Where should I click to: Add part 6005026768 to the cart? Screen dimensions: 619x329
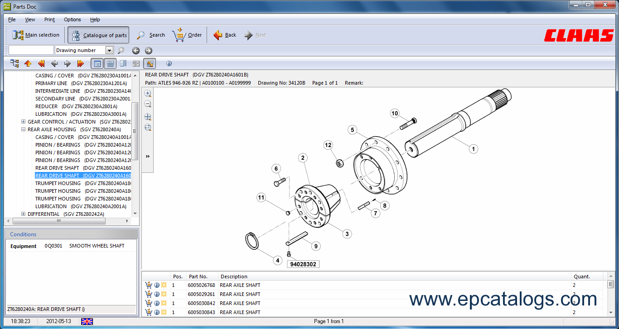click(148, 285)
